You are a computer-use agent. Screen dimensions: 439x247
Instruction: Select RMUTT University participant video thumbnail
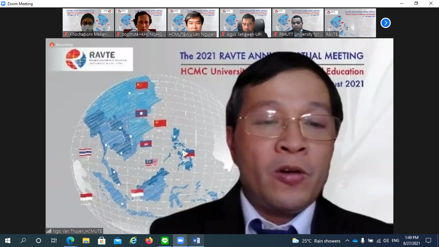298,23
